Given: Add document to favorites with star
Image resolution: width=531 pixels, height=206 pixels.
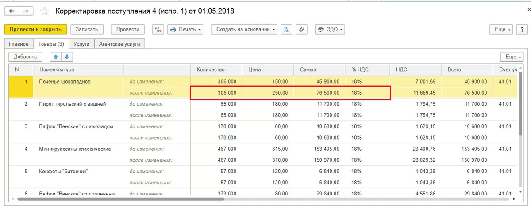Looking at the screenshot, I should click(44, 11).
